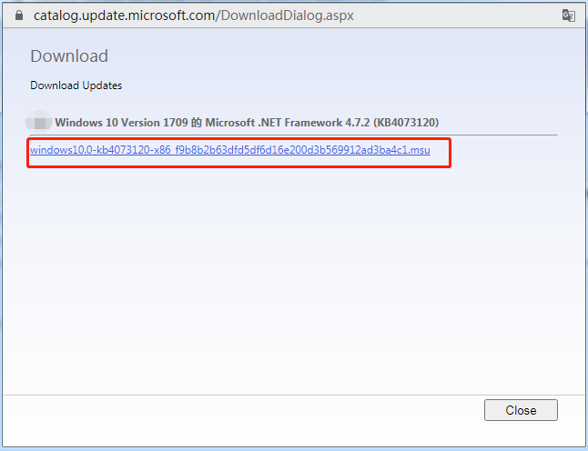The image size is (588, 451).
Task: Click the word Updates in the subtitle
Action: point(102,85)
